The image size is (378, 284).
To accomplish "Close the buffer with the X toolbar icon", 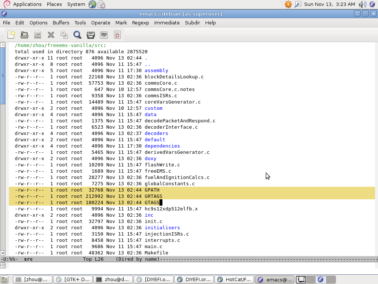I will (x=51, y=35).
